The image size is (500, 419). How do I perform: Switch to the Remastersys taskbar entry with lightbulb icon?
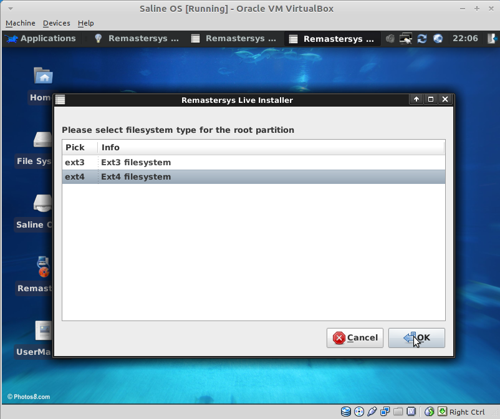pyautogui.click(x=137, y=39)
